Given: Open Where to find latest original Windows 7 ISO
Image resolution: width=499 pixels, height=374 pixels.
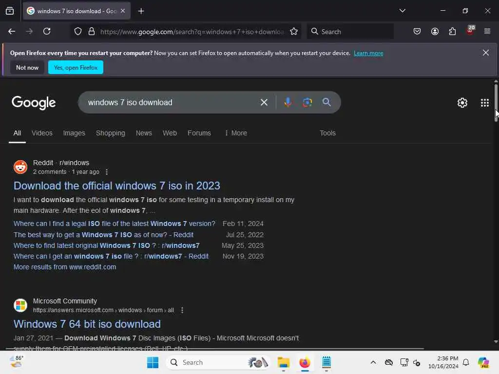Looking at the screenshot, I should (x=106, y=245).
